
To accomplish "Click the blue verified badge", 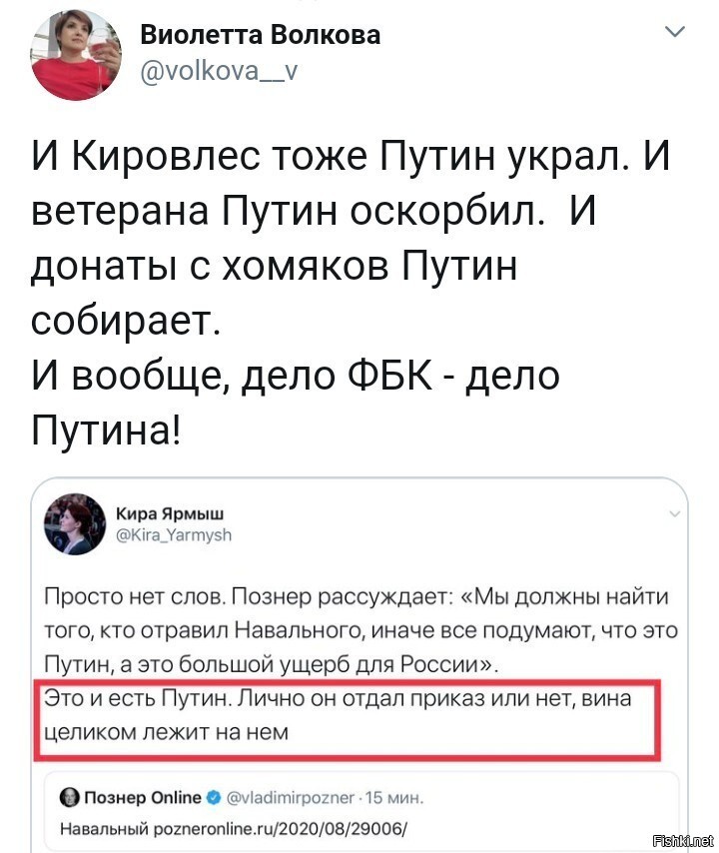I will pos(214,798).
